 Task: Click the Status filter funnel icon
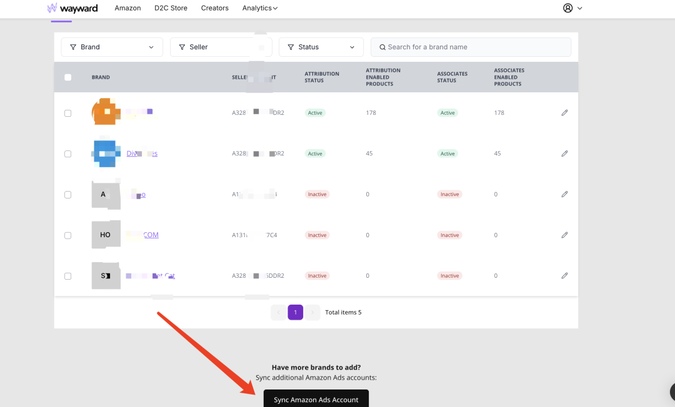pos(291,47)
